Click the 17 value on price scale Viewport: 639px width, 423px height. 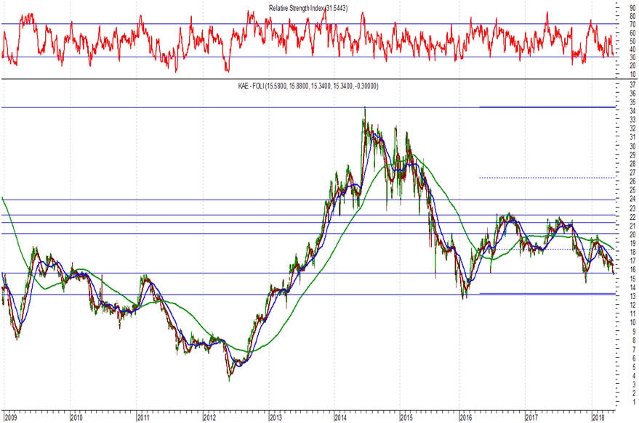(632, 260)
